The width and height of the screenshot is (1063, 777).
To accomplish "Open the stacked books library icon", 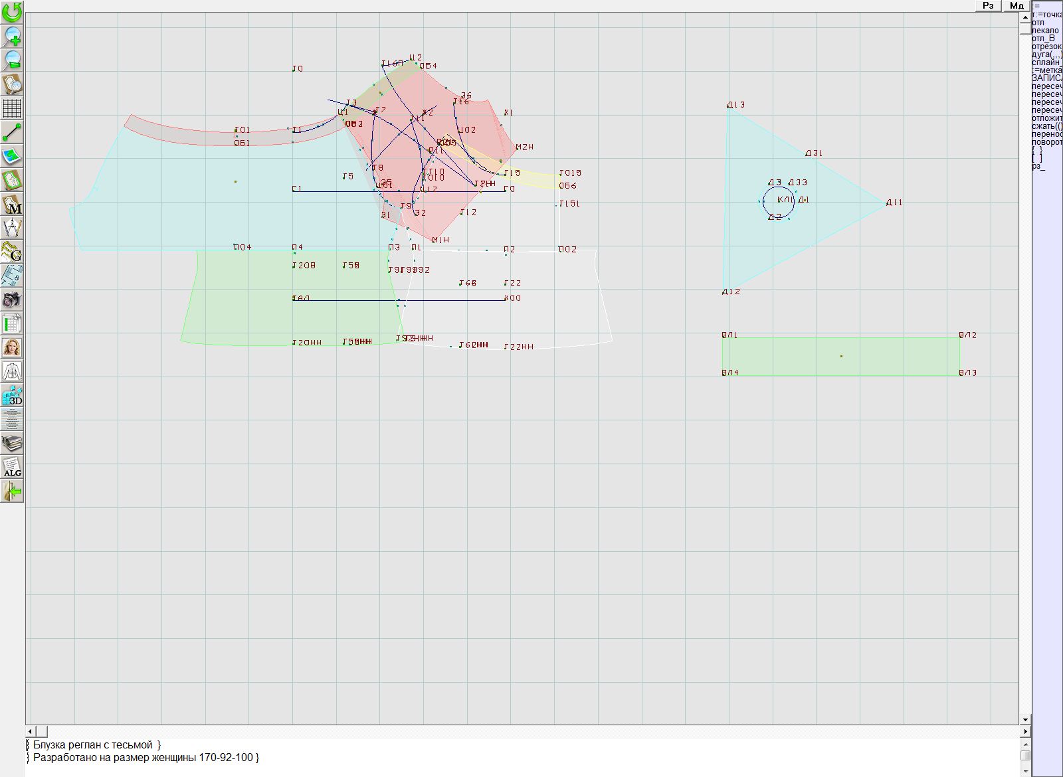I will (12, 443).
